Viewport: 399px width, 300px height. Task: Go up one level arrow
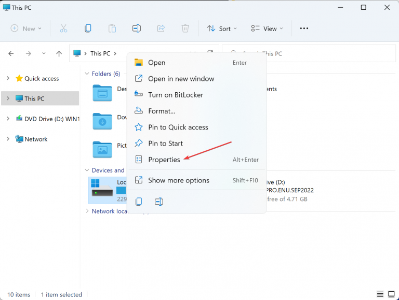[59, 53]
